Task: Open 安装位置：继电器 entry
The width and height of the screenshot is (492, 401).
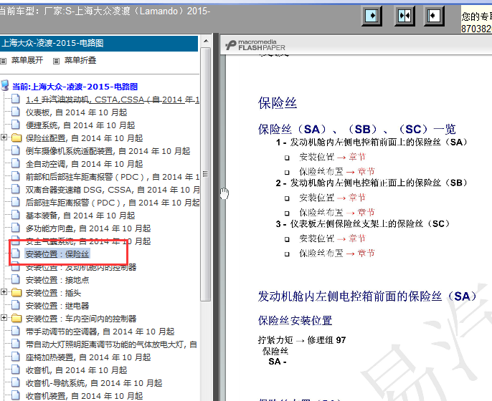Action: (x=57, y=306)
